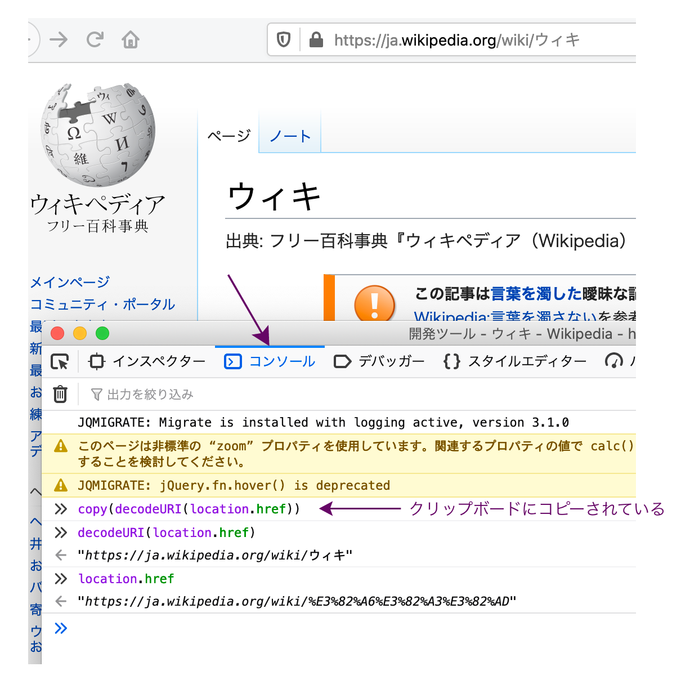Screen dimensions: 690x698
Task: Open the tracking protection shield icon
Action: coord(284,40)
